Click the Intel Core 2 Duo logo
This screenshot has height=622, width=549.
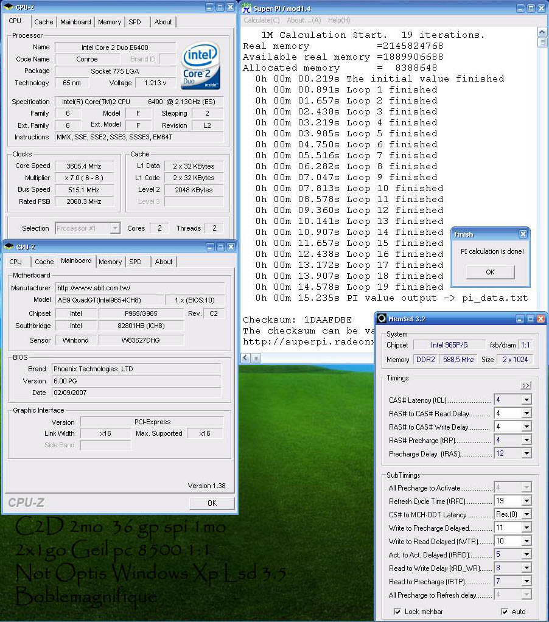coord(200,66)
